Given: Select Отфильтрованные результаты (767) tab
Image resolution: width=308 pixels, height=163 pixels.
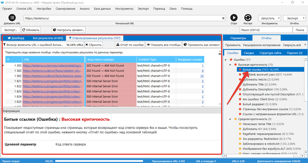Looking at the screenshot, I should 94,38.
